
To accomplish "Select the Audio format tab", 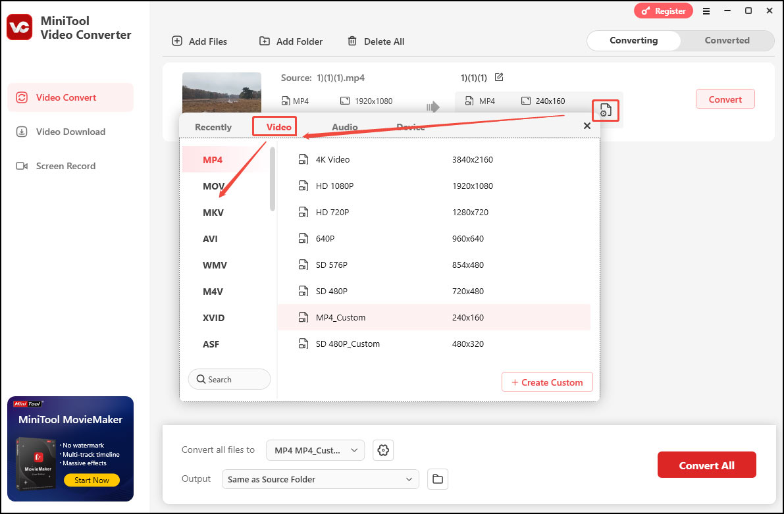I will [344, 127].
